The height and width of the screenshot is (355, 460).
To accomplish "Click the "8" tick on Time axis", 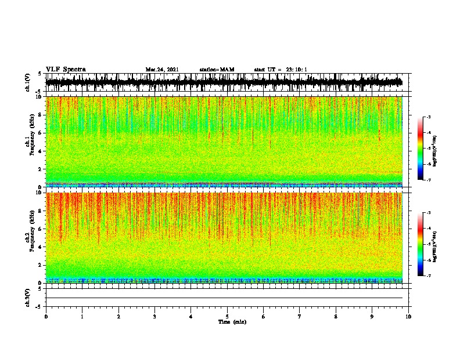I will (336, 317).
